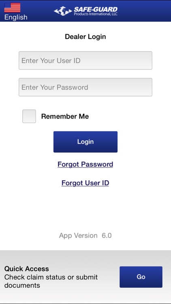This screenshot has height=304, width=171.
Task: Open the Forgot User ID link
Action: point(85,183)
